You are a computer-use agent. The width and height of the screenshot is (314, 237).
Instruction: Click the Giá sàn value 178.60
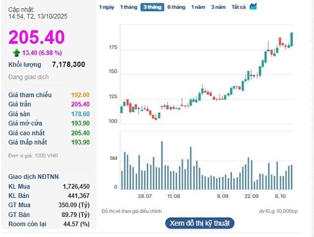[x=80, y=113]
